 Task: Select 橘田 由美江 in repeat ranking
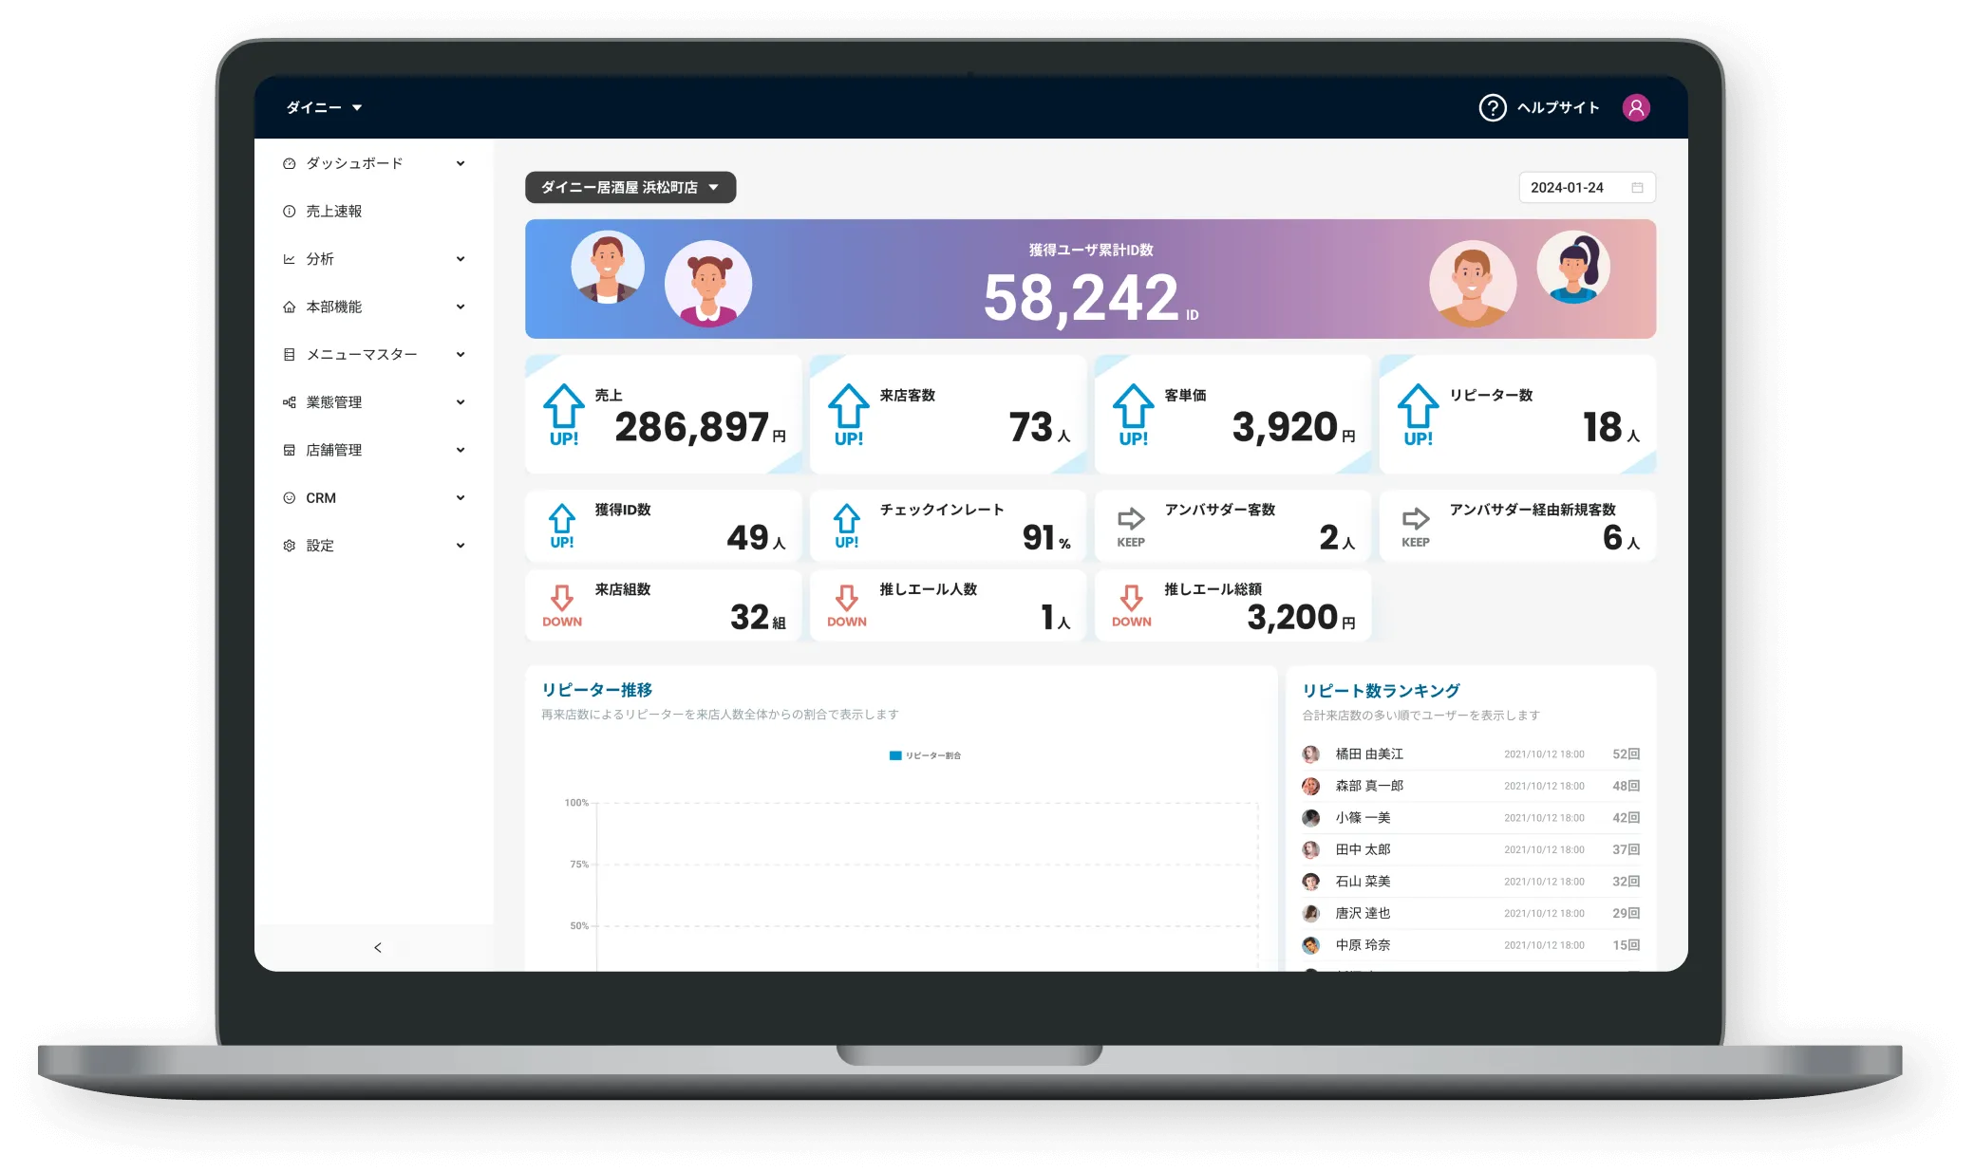point(1368,753)
